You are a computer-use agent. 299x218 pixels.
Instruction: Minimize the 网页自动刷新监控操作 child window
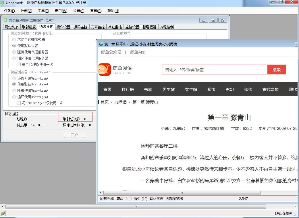(204, 20)
